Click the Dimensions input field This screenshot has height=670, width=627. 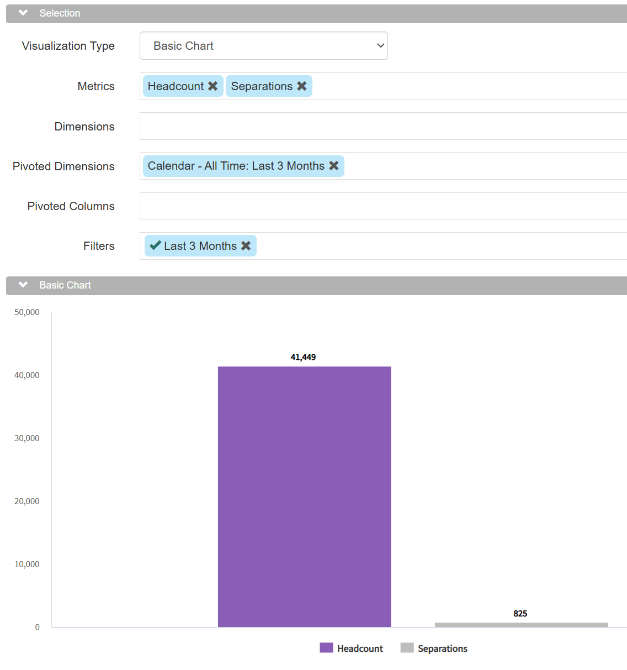(x=383, y=127)
